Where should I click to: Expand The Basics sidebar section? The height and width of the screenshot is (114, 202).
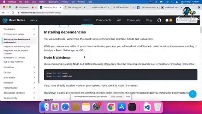point(19,29)
